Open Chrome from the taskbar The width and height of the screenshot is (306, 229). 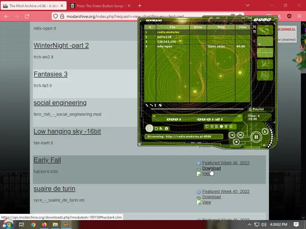[x=33, y=225]
